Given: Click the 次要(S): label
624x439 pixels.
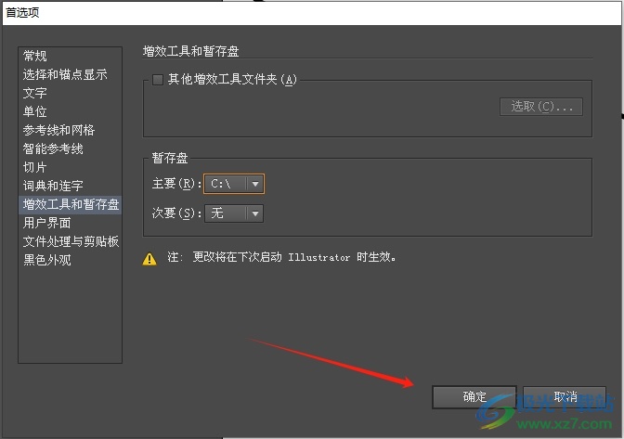Looking at the screenshot, I should (176, 213).
